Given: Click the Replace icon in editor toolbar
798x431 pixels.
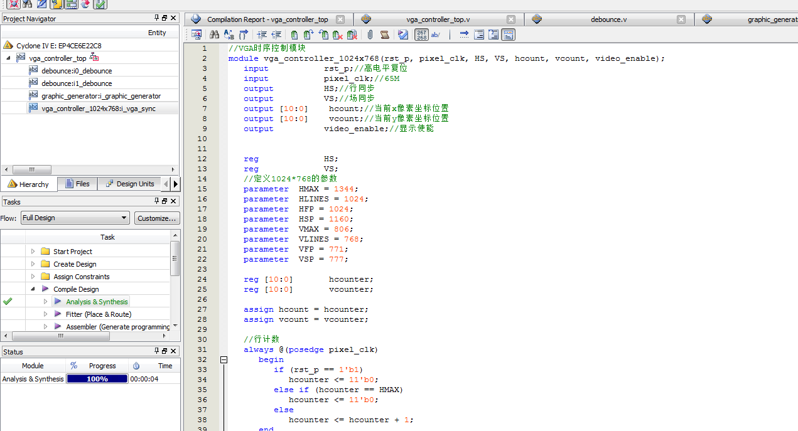Looking at the screenshot, I should [x=229, y=35].
